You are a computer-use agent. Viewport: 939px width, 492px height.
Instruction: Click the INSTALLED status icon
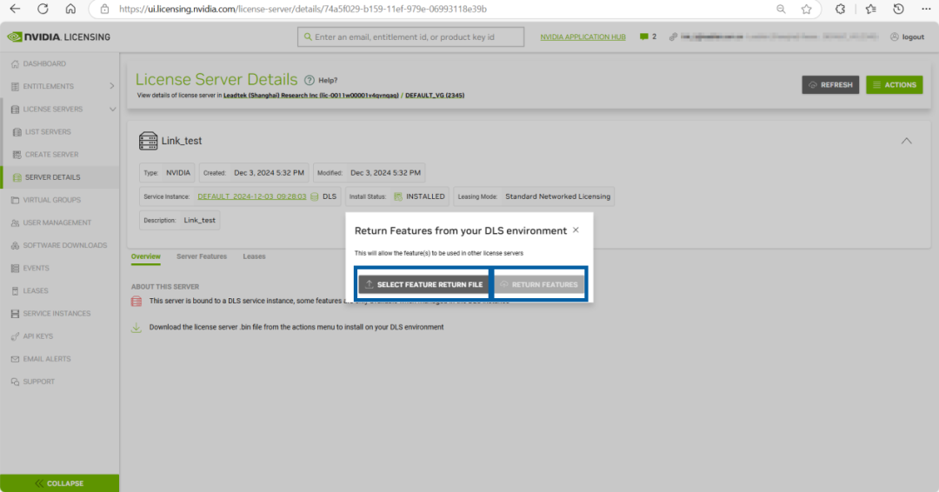click(398, 196)
